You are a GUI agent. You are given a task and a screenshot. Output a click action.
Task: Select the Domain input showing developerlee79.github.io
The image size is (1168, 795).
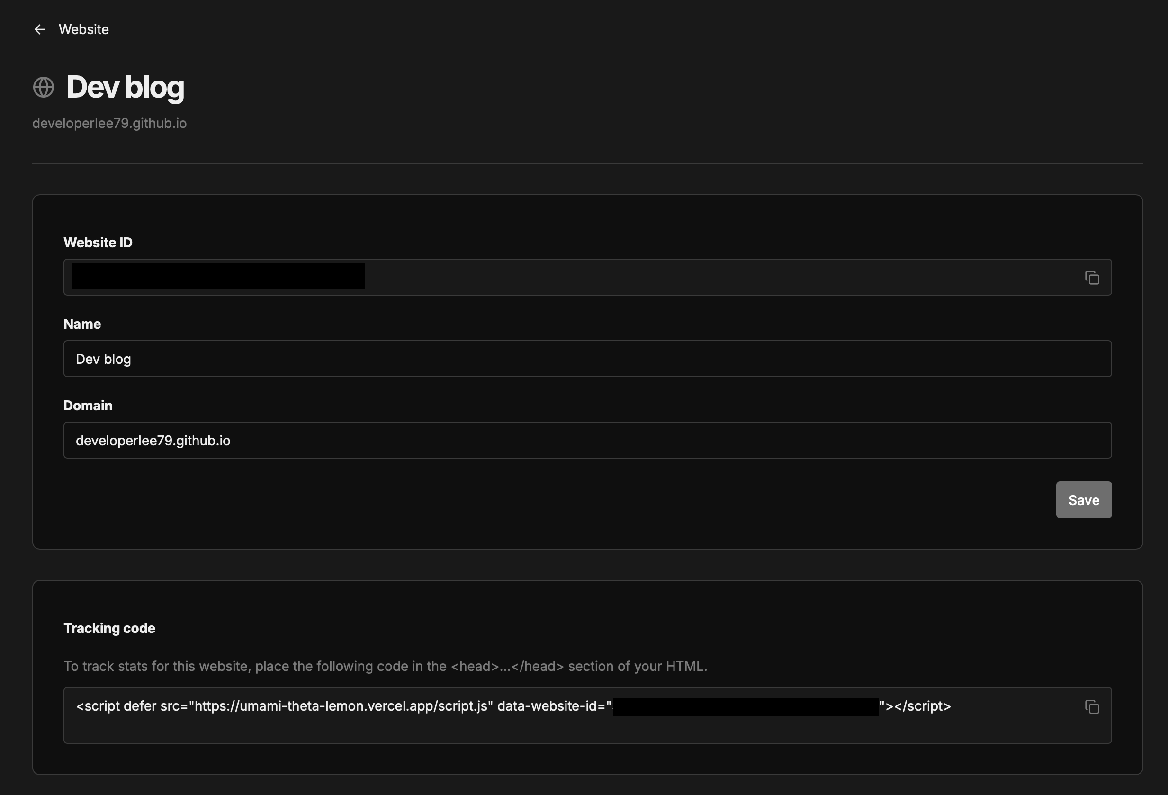(587, 440)
